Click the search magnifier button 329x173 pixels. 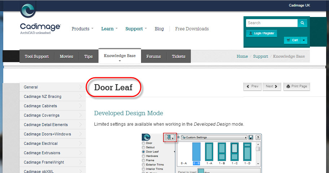(302, 23)
